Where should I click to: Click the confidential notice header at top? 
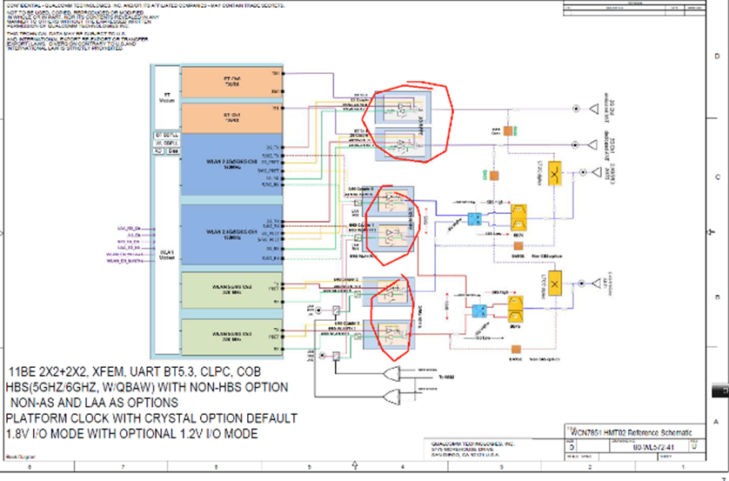145,5
